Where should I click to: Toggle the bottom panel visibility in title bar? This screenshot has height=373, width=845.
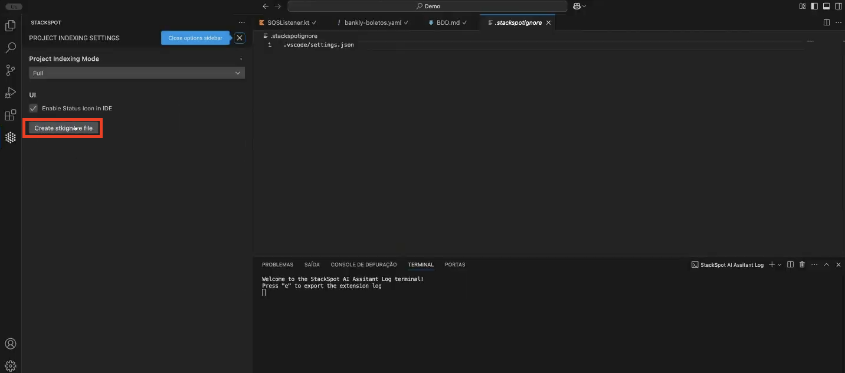[x=826, y=6]
